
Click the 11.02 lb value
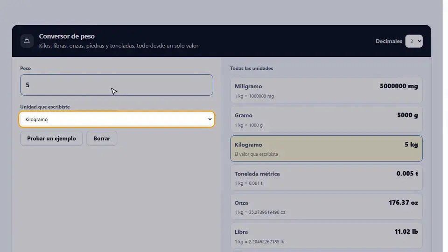[x=406, y=232]
